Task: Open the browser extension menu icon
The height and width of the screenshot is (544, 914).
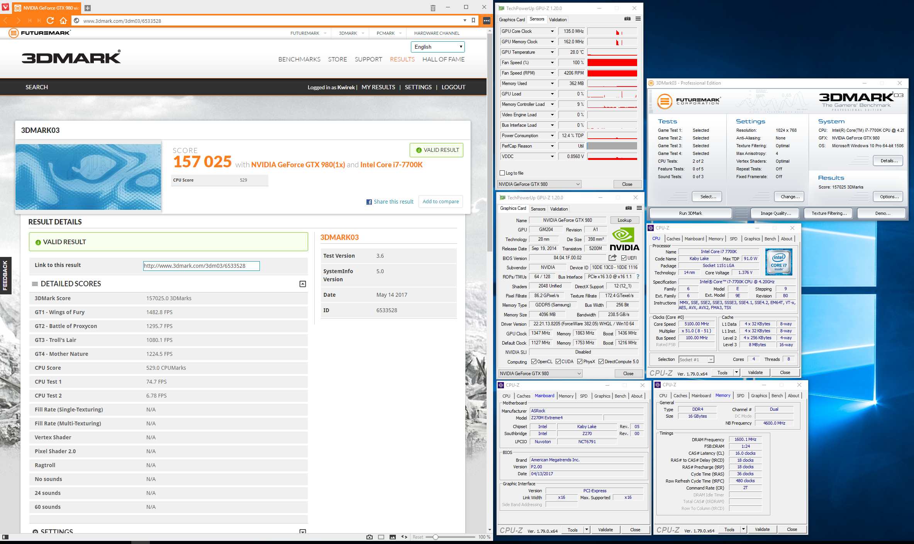Action: [487, 20]
